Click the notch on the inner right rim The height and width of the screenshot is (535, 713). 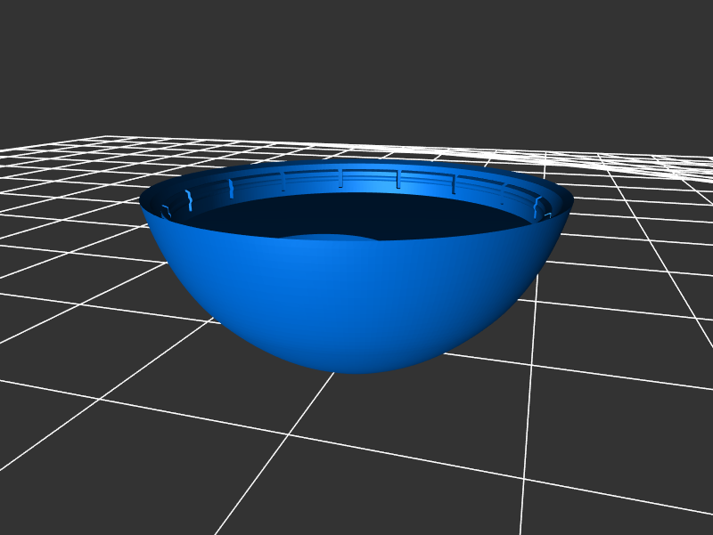537,207
